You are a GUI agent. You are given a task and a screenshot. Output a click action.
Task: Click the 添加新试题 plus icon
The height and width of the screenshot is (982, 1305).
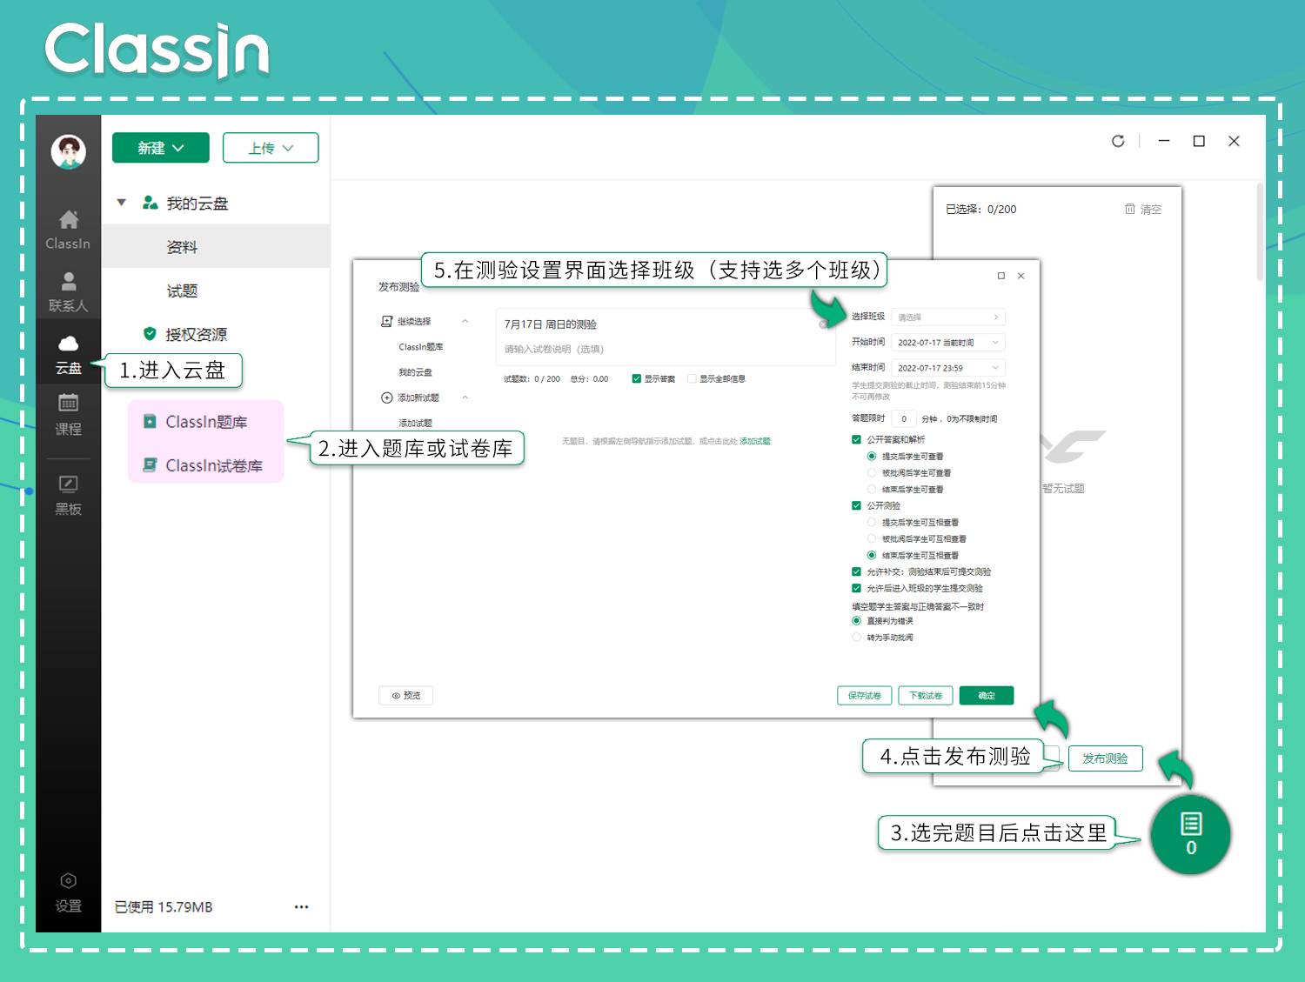coord(386,397)
